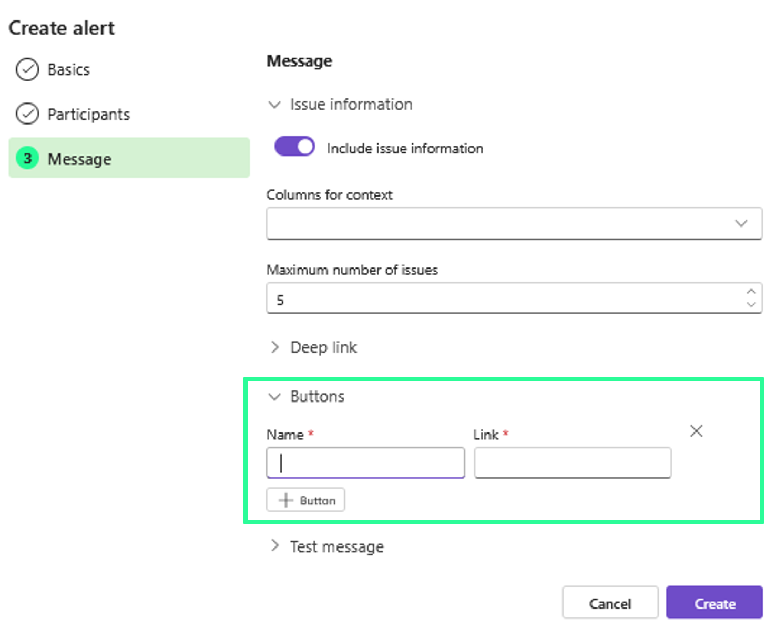Click into the button Link field
This screenshot has width=776, height=629.
pyautogui.click(x=573, y=463)
